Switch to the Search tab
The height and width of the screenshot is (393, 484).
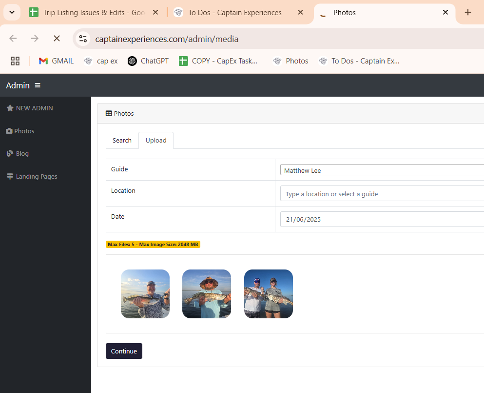[122, 140]
